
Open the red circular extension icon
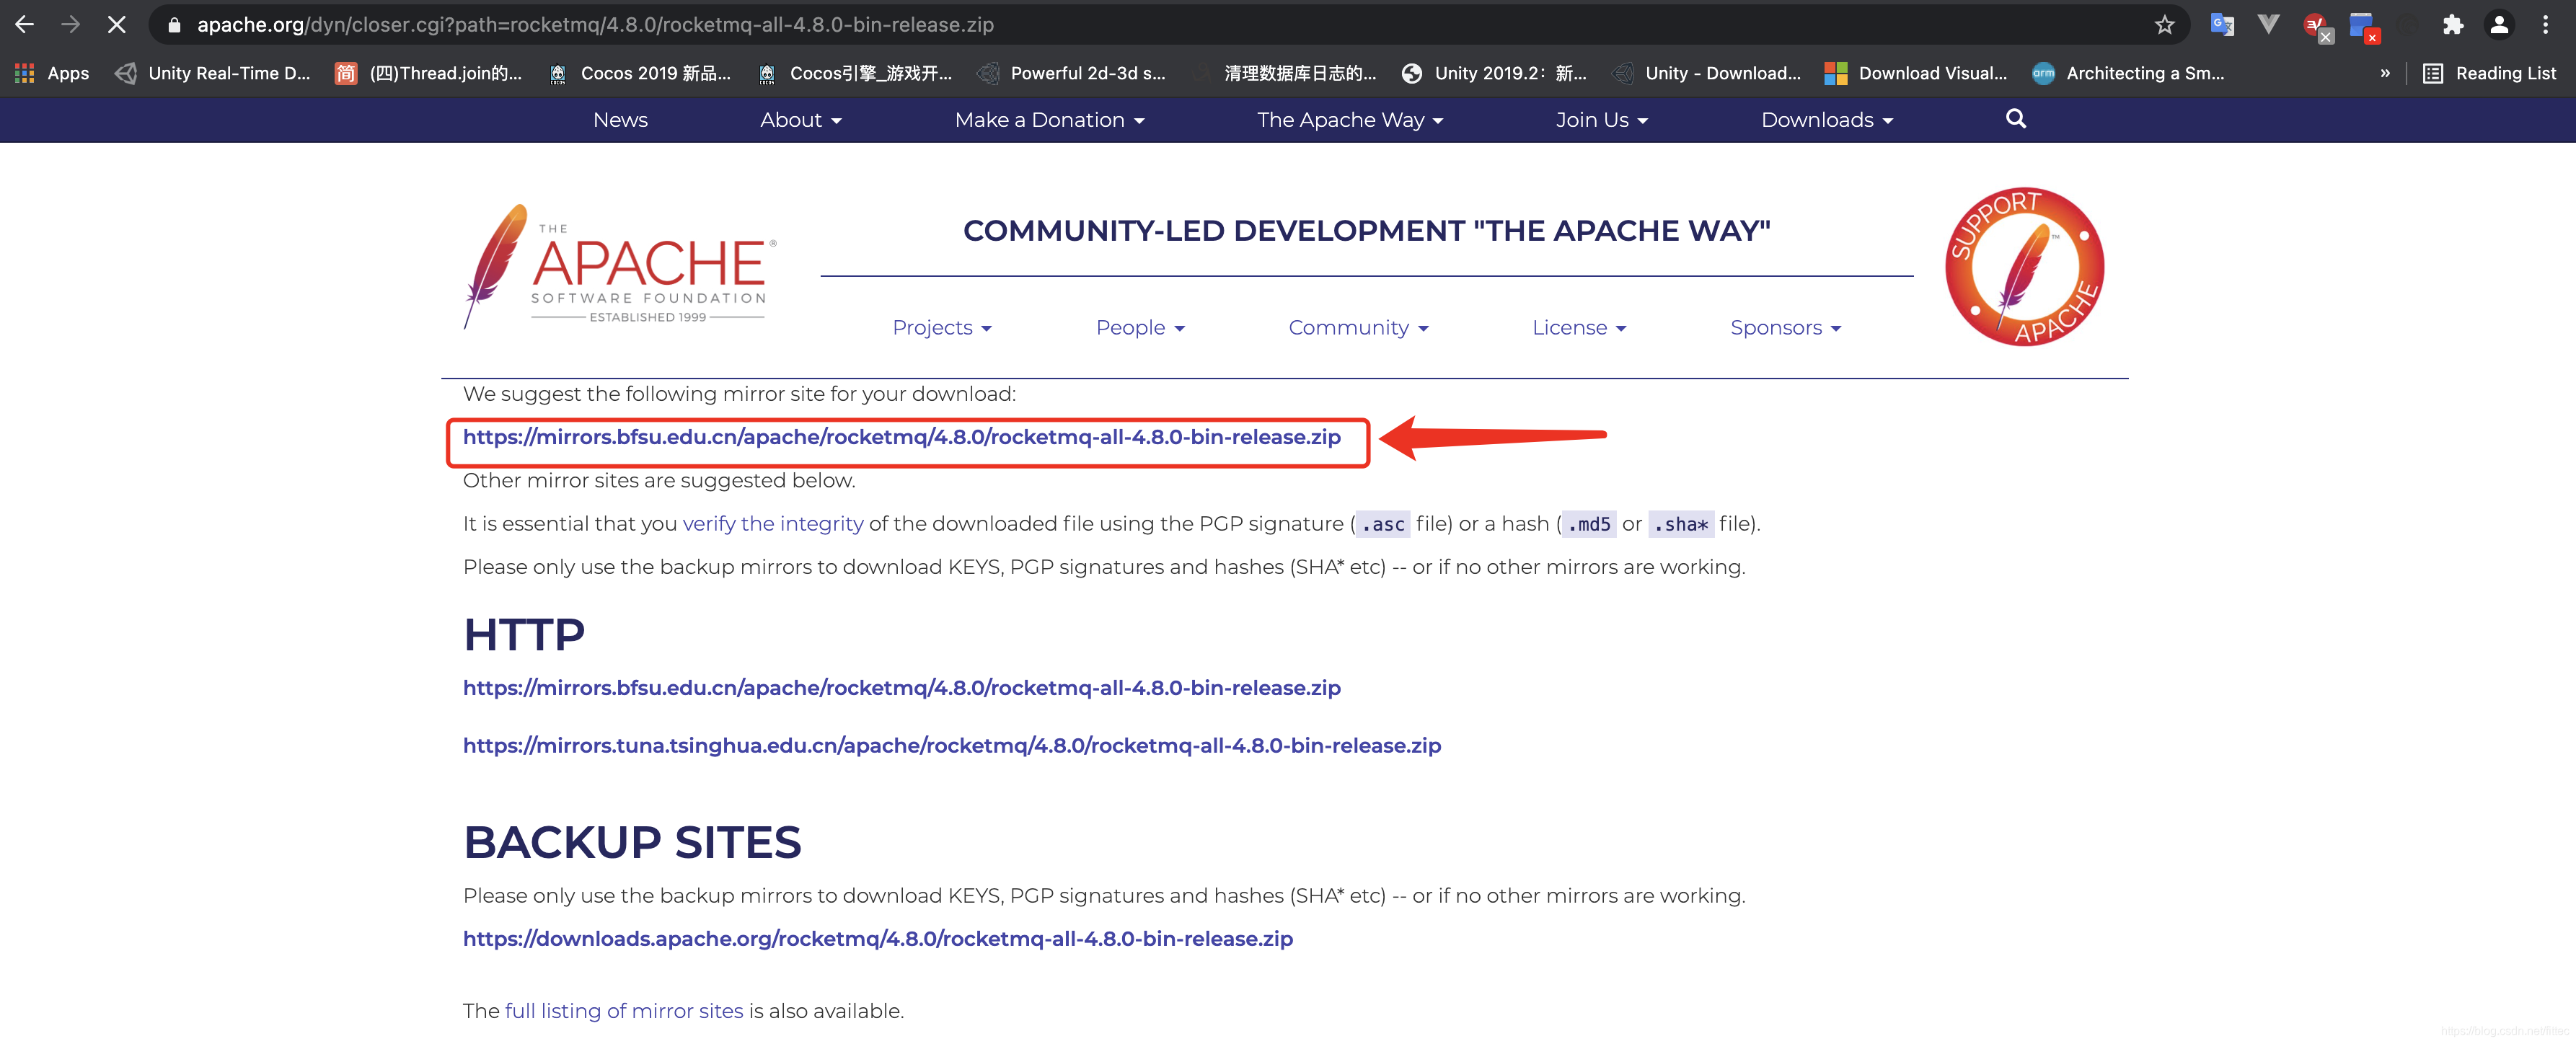tap(2318, 27)
